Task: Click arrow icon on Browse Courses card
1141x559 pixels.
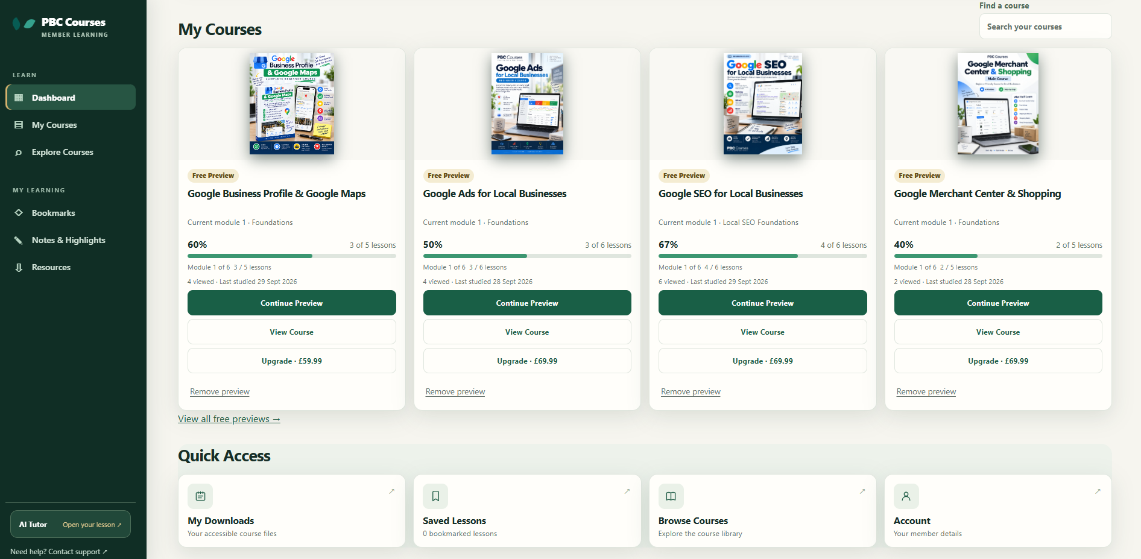Action: [862, 491]
